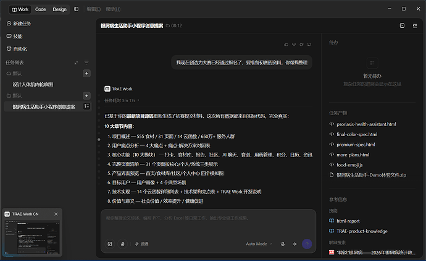Click the list icon on 银屑病生活助手 task row
Image resolution: width=426 pixels, height=261 pixels.
pyautogui.click(x=86, y=106)
